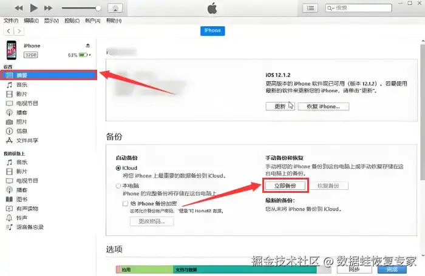The width and height of the screenshot is (425, 276).
Task: Go back with the left navigation arrow
Action: point(8,31)
